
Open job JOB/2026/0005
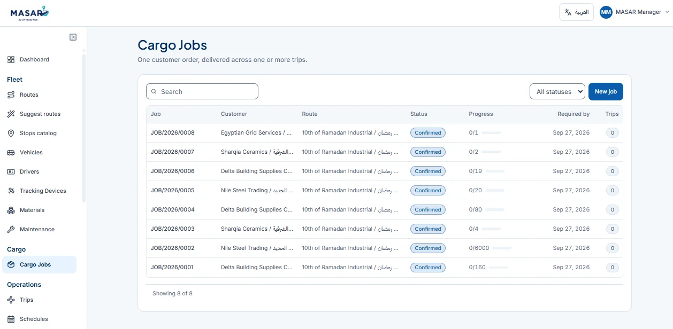pyautogui.click(x=172, y=191)
